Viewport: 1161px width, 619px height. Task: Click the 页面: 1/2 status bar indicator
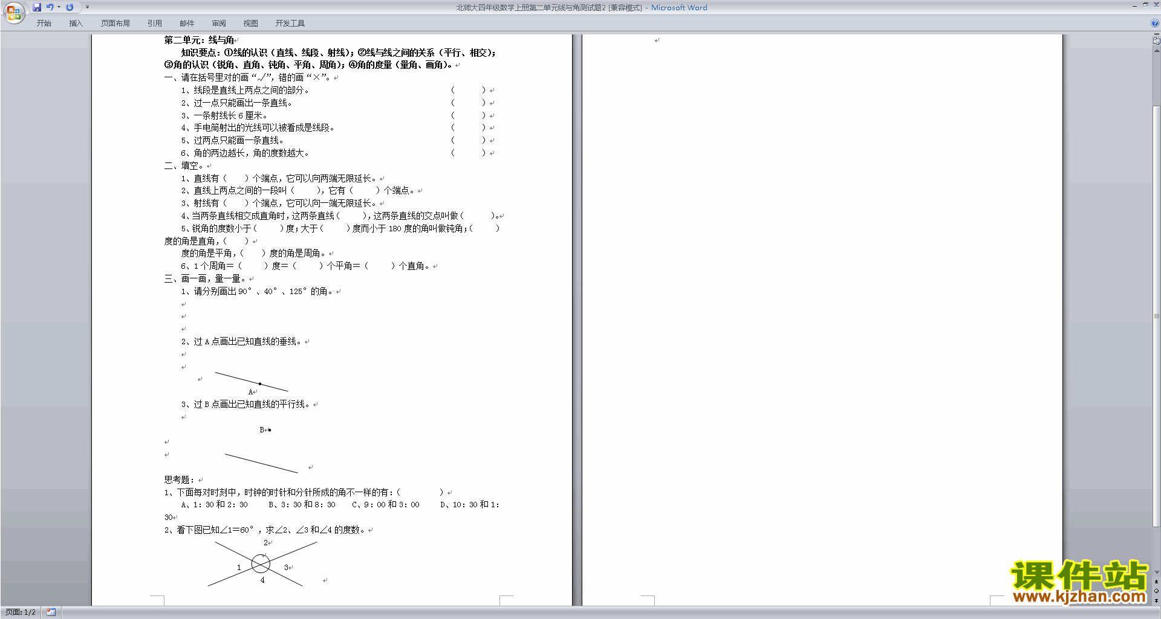click(21, 612)
